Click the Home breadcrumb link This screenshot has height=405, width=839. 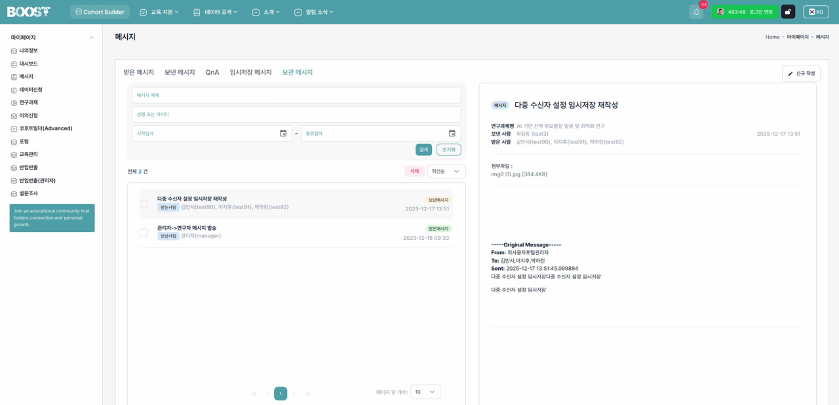772,37
